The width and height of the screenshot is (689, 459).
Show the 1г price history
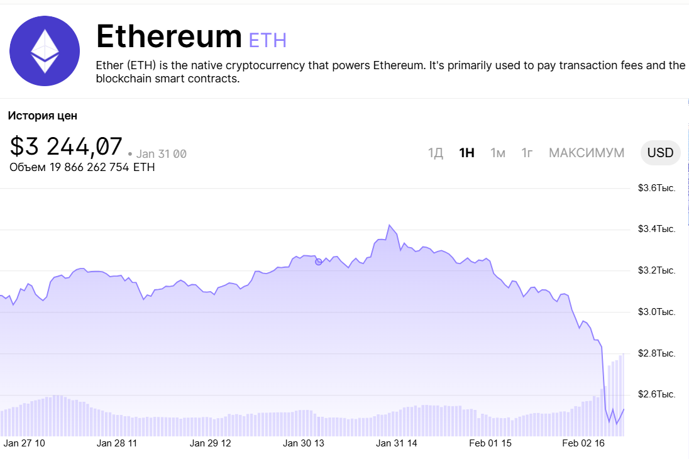coord(527,153)
